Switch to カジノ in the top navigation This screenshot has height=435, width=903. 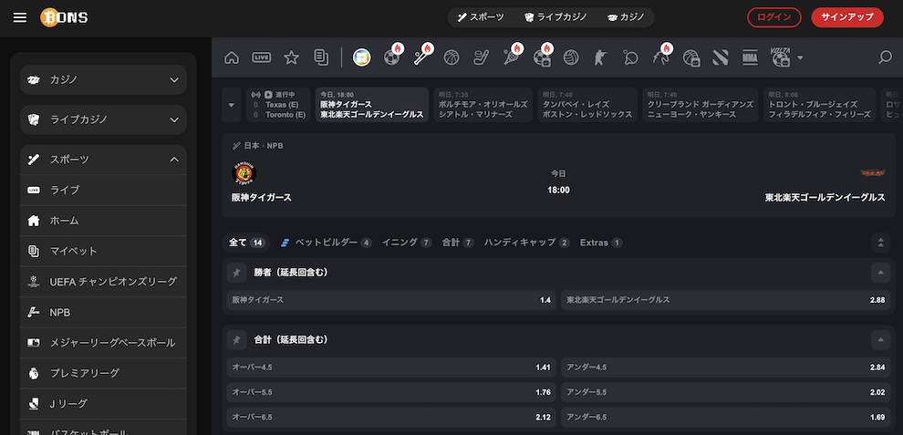626,17
